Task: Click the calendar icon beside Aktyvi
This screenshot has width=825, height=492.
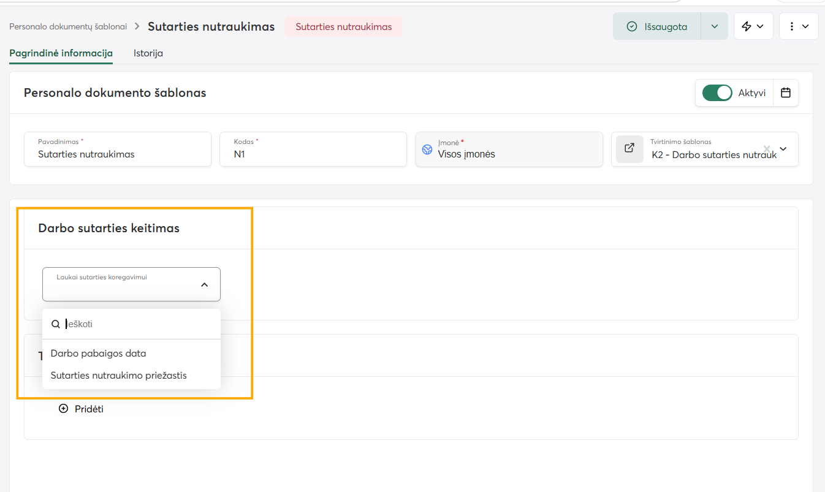Action: (786, 93)
